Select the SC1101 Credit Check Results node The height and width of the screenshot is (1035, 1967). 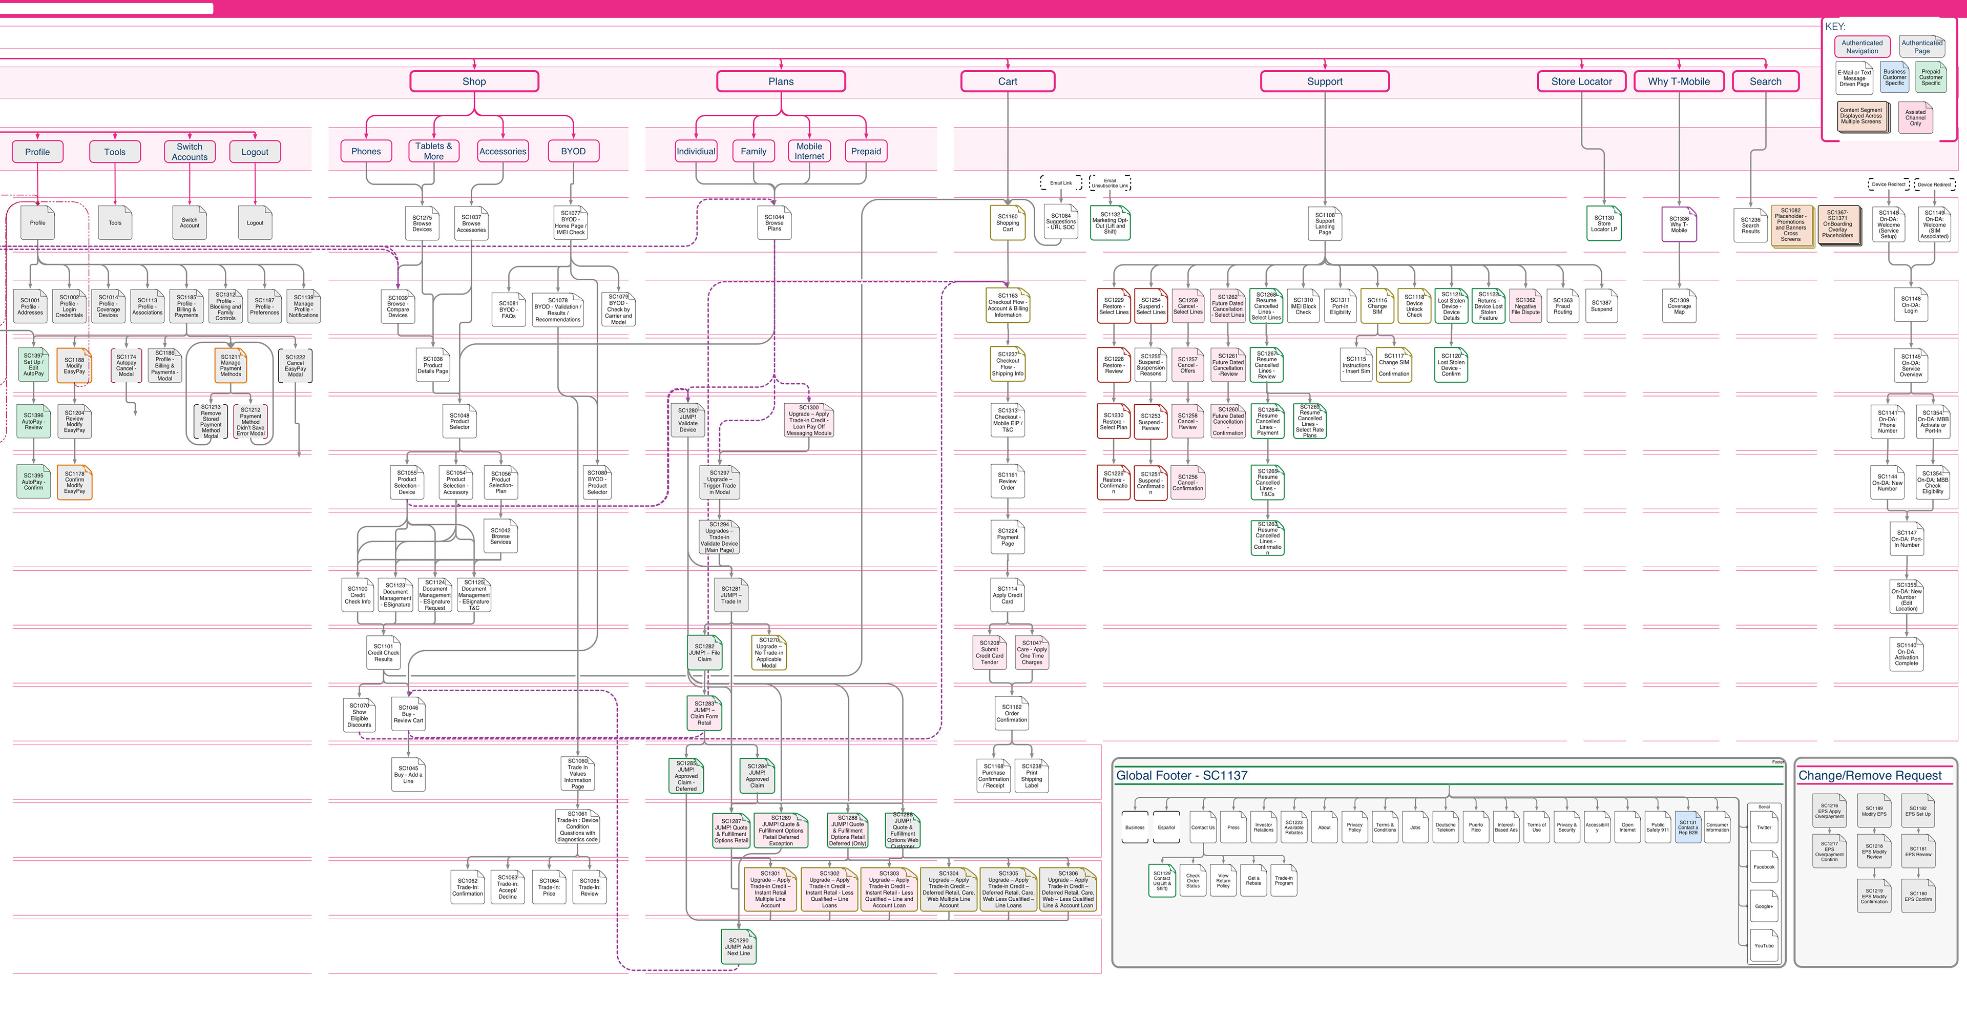pos(383,652)
